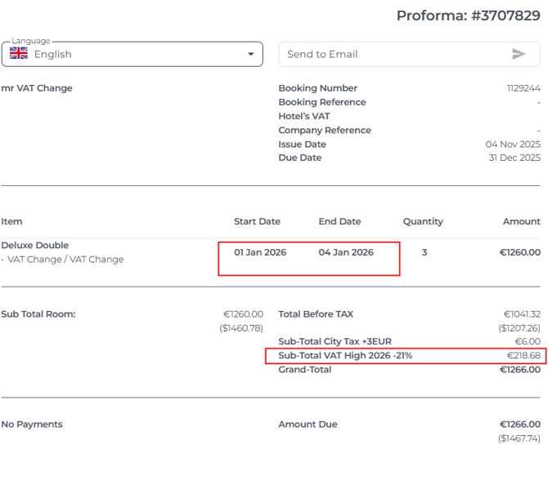Click the 04 Jan 2026 end date

click(x=346, y=252)
